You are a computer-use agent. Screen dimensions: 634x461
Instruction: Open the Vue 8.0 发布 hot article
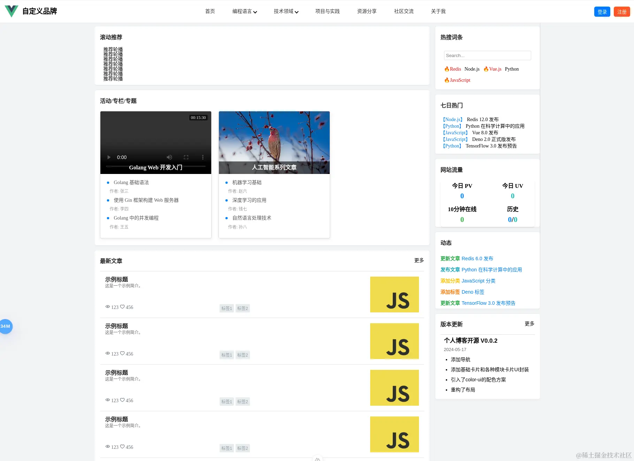pyautogui.click(x=485, y=133)
